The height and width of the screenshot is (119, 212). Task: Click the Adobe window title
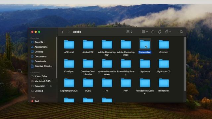77,32
